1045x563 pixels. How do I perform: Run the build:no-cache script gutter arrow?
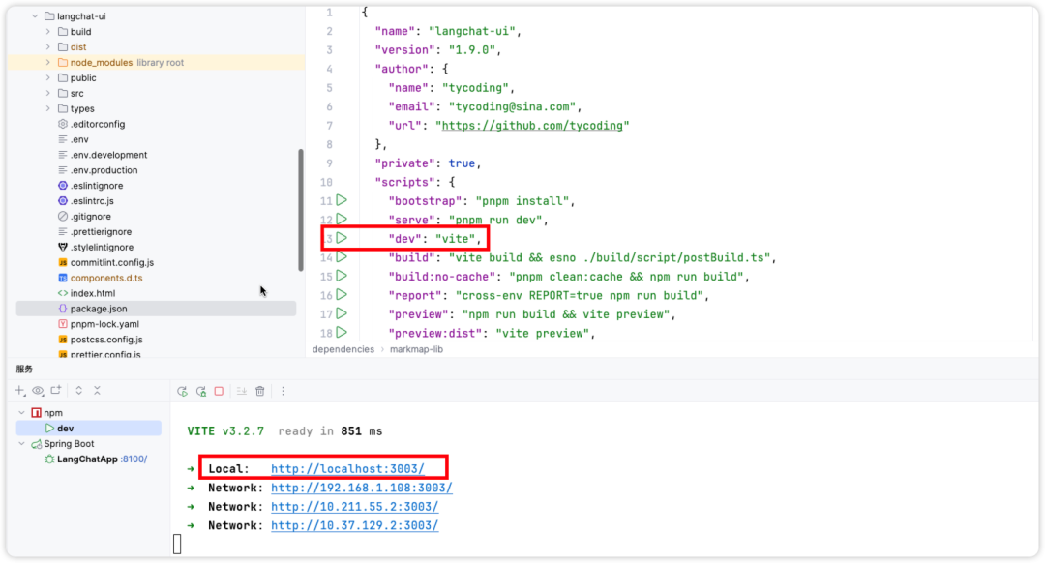pyautogui.click(x=342, y=276)
